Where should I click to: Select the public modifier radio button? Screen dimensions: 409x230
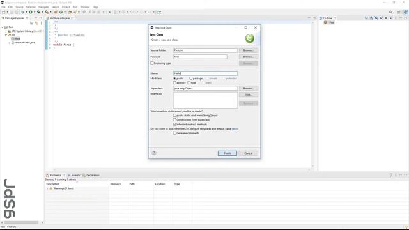174,78
